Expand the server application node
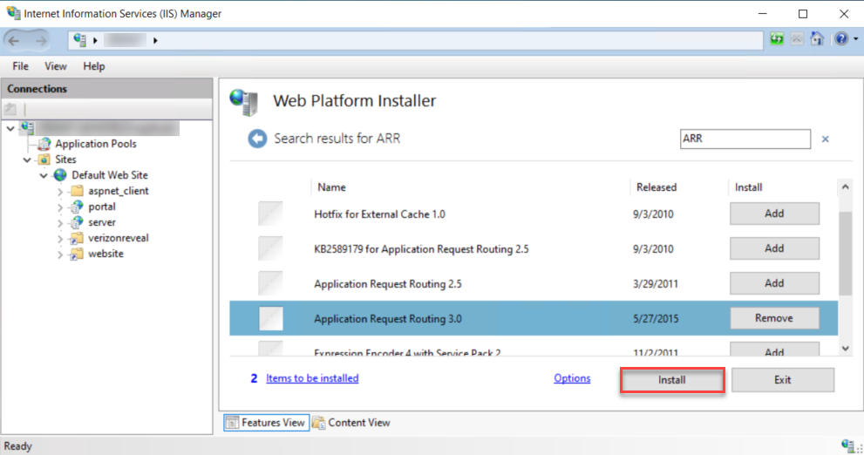 [60, 223]
